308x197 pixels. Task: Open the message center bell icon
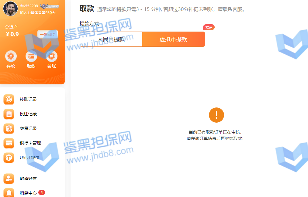coord(9,193)
